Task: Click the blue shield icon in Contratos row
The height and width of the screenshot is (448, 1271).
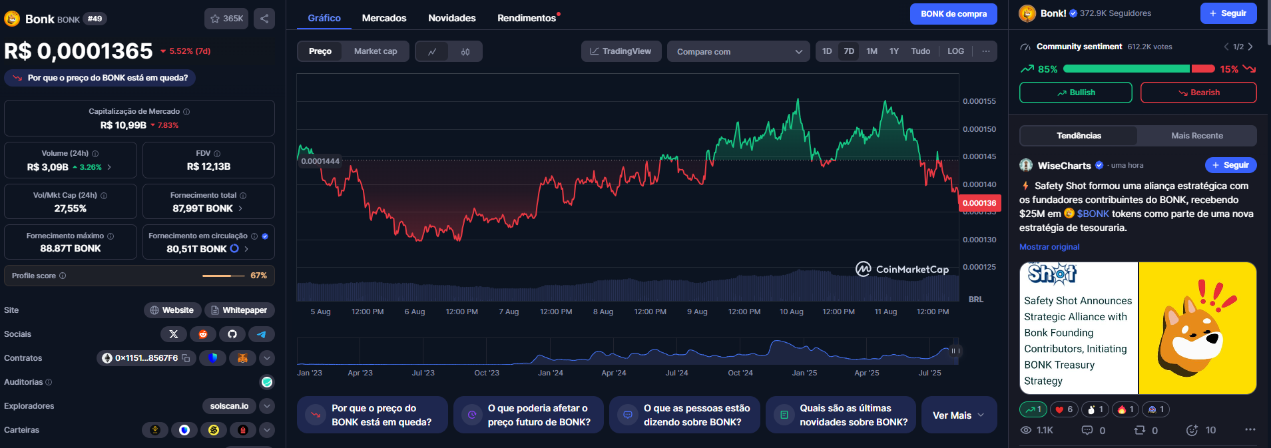Action: (213, 358)
